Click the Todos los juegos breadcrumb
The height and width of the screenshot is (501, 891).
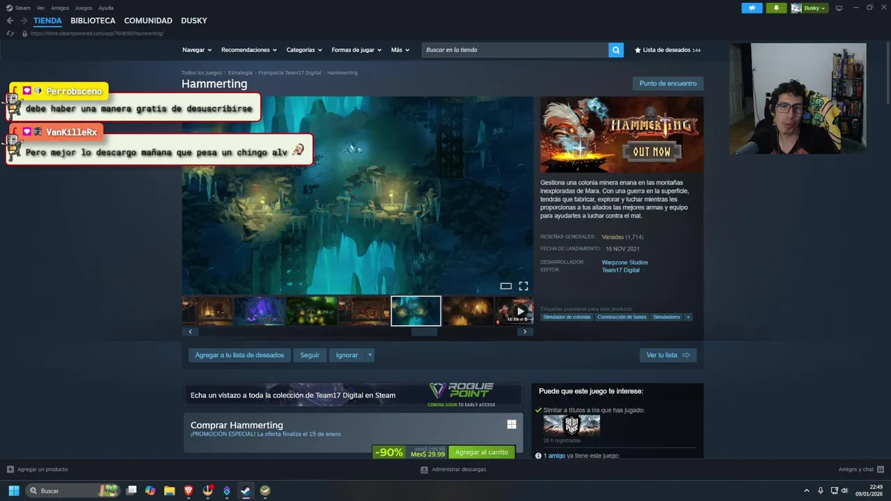202,72
